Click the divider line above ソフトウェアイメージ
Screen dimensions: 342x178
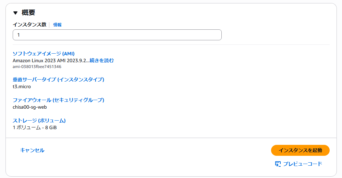click(x=171, y=44)
